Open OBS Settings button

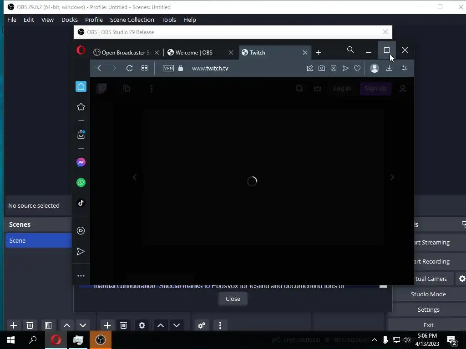[428, 309]
